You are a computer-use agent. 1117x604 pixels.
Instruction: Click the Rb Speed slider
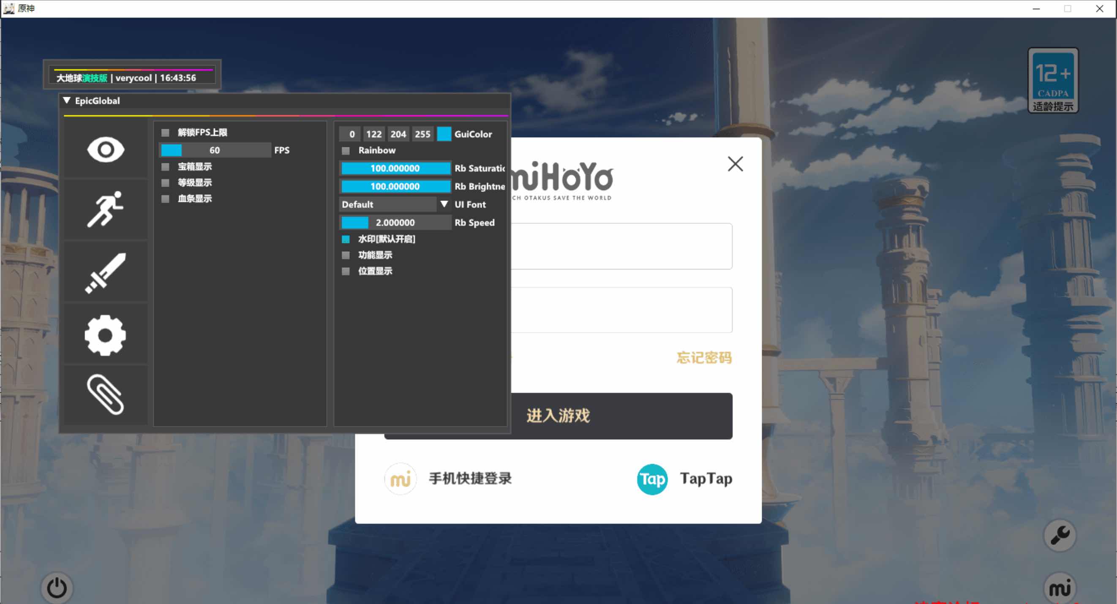[x=395, y=223]
